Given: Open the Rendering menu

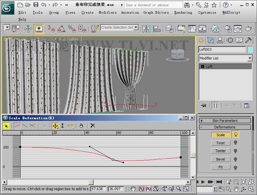Looking at the screenshot, I should click(183, 12).
